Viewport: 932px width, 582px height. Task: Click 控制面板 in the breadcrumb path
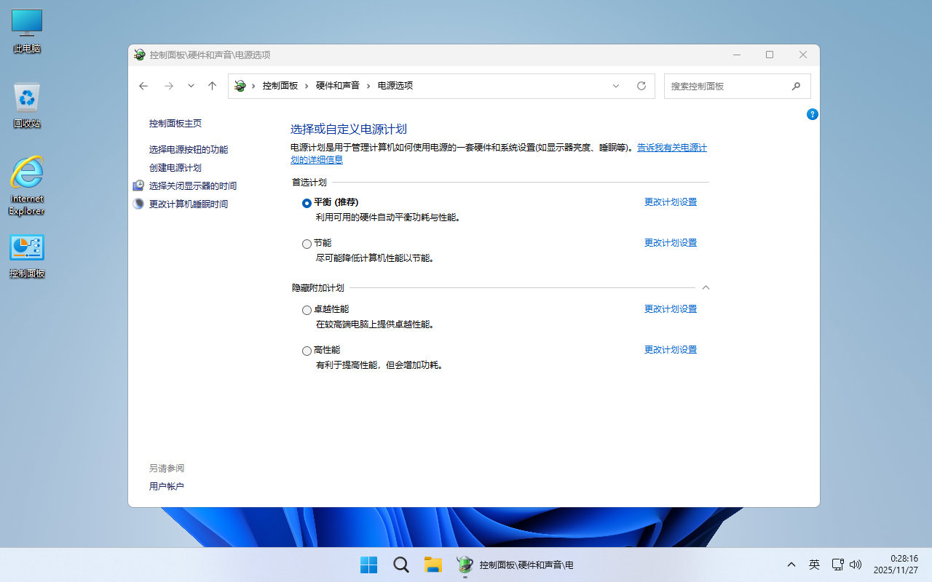tap(280, 86)
